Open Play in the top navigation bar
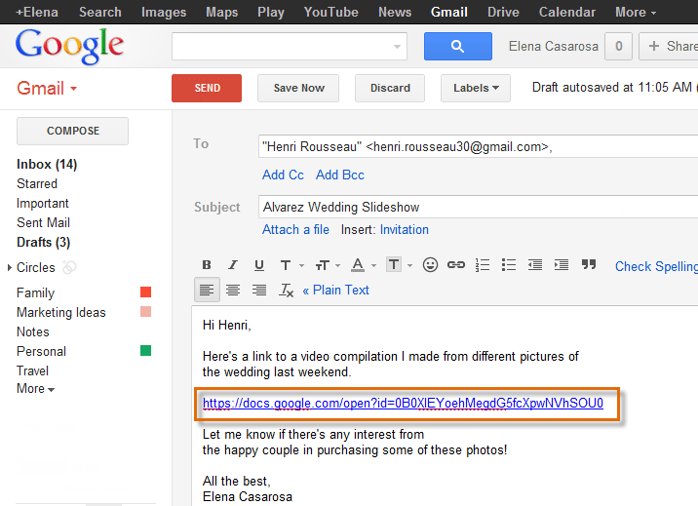The width and height of the screenshot is (698, 506). [x=271, y=12]
